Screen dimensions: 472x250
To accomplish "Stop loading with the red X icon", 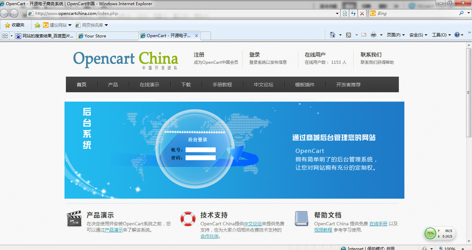I will pyautogui.click(x=362, y=13).
